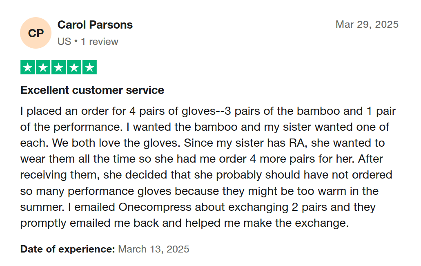Click the word "bamboo" in the first line

(318, 111)
